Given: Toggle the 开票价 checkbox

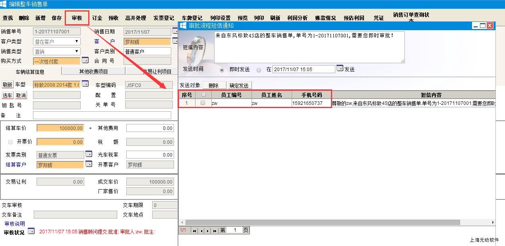Looking at the screenshot, I should click(x=10, y=142).
